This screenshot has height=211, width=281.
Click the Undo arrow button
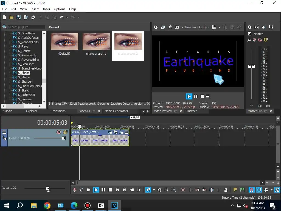point(61,17)
